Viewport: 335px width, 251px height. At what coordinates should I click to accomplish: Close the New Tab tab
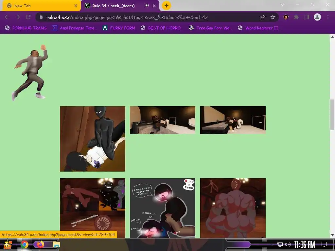click(76, 6)
